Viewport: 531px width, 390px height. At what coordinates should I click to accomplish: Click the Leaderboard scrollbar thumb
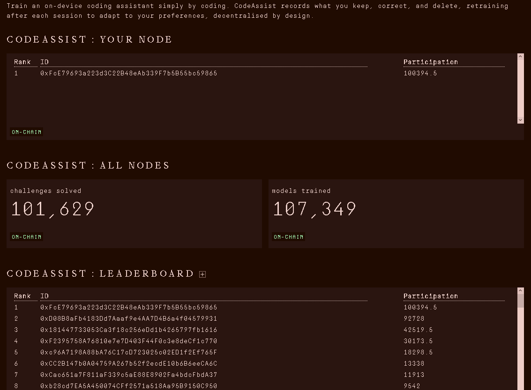click(x=521, y=301)
